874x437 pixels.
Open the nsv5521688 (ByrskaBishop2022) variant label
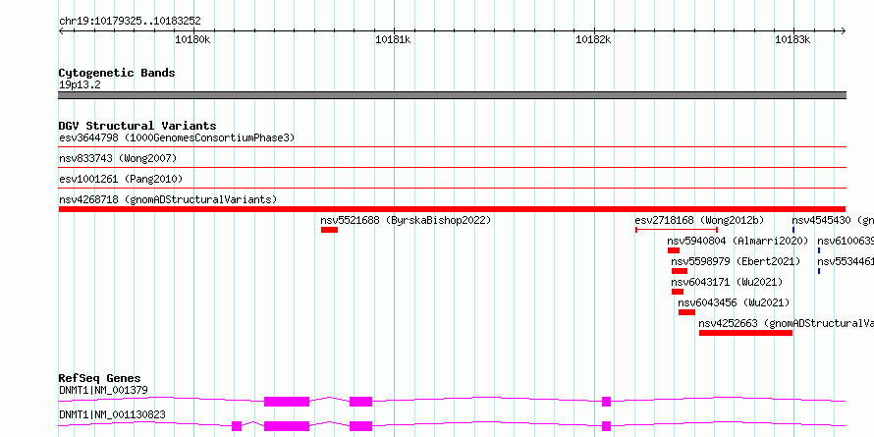point(406,220)
